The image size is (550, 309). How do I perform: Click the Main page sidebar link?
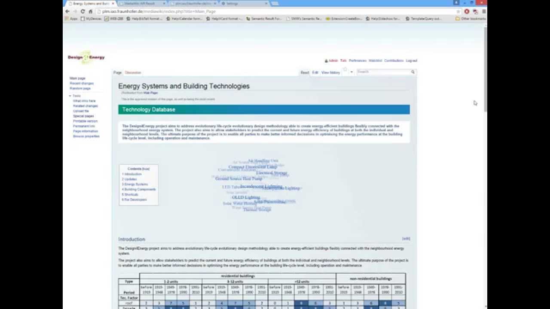click(77, 78)
